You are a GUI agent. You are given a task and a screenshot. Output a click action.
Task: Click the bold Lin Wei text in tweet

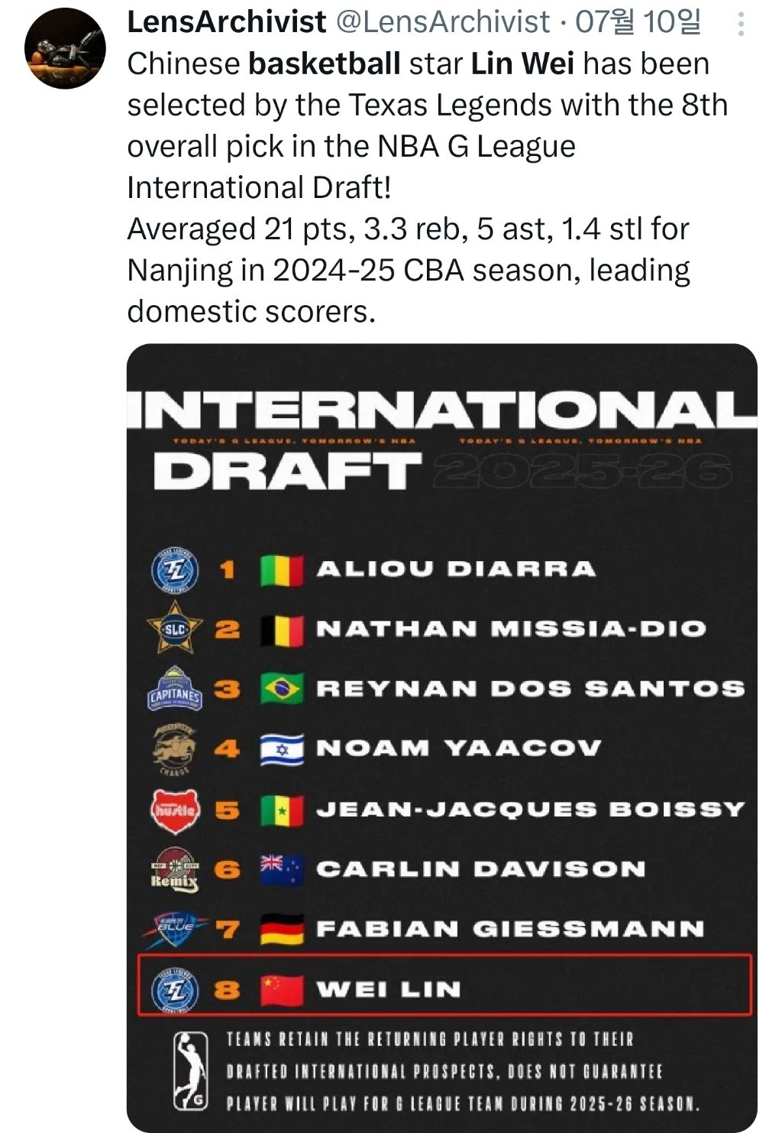point(522,63)
